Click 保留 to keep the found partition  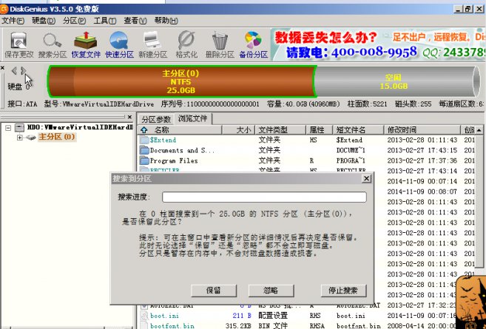(214, 291)
